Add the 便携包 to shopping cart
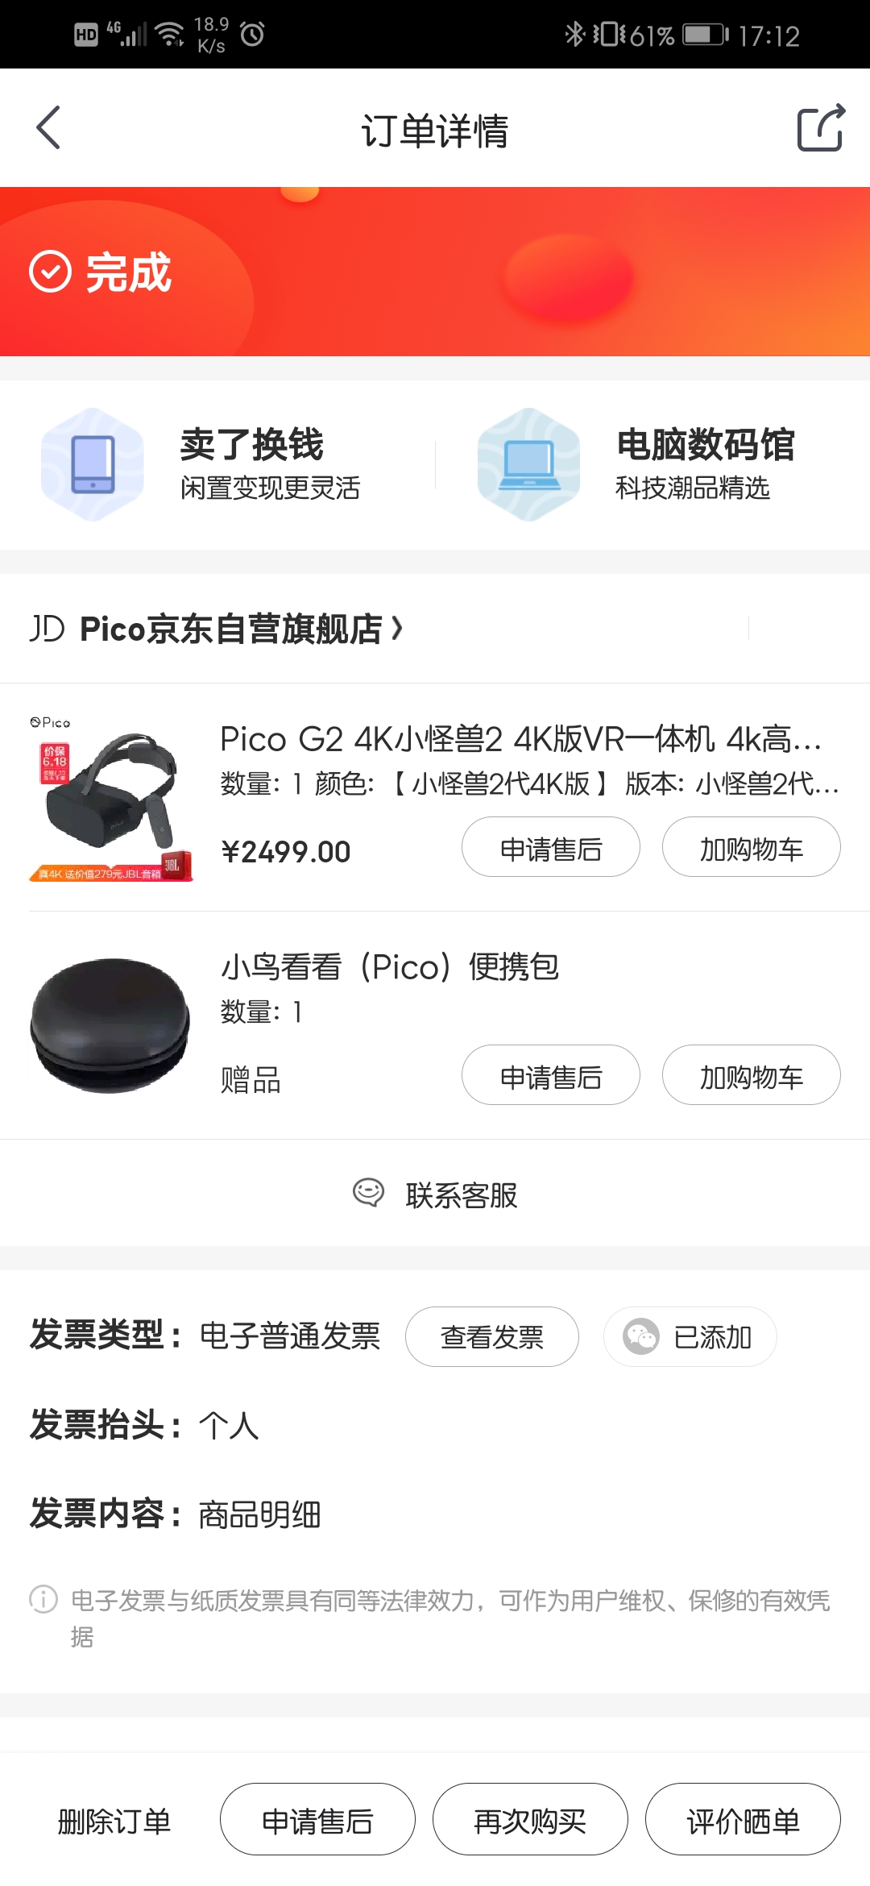The width and height of the screenshot is (870, 1886). pyautogui.click(x=751, y=1075)
